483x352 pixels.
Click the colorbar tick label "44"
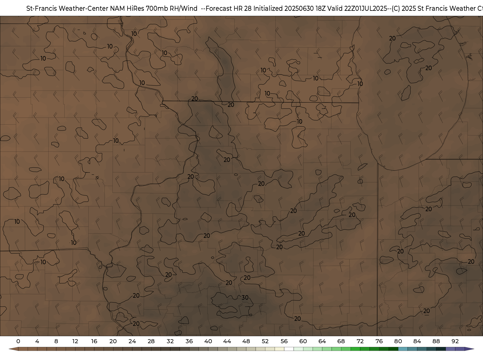coord(227,341)
